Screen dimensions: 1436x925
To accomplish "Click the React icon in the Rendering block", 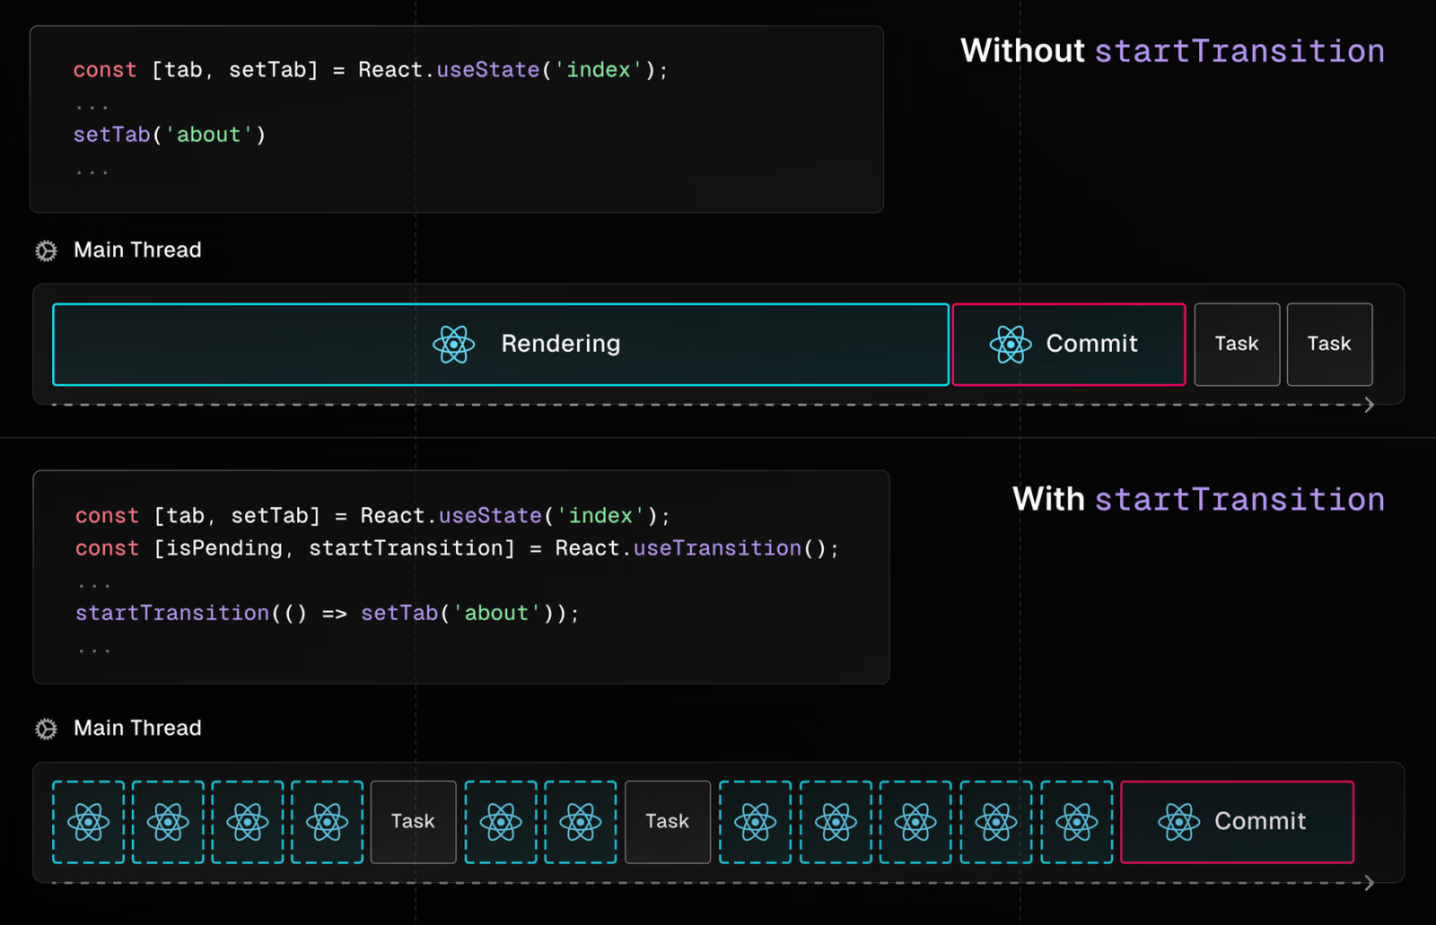I will [453, 345].
